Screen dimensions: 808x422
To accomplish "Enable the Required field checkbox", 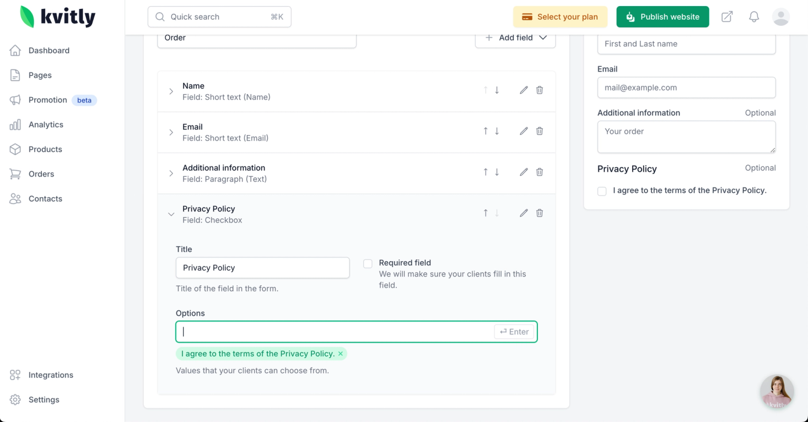I will pyautogui.click(x=368, y=264).
